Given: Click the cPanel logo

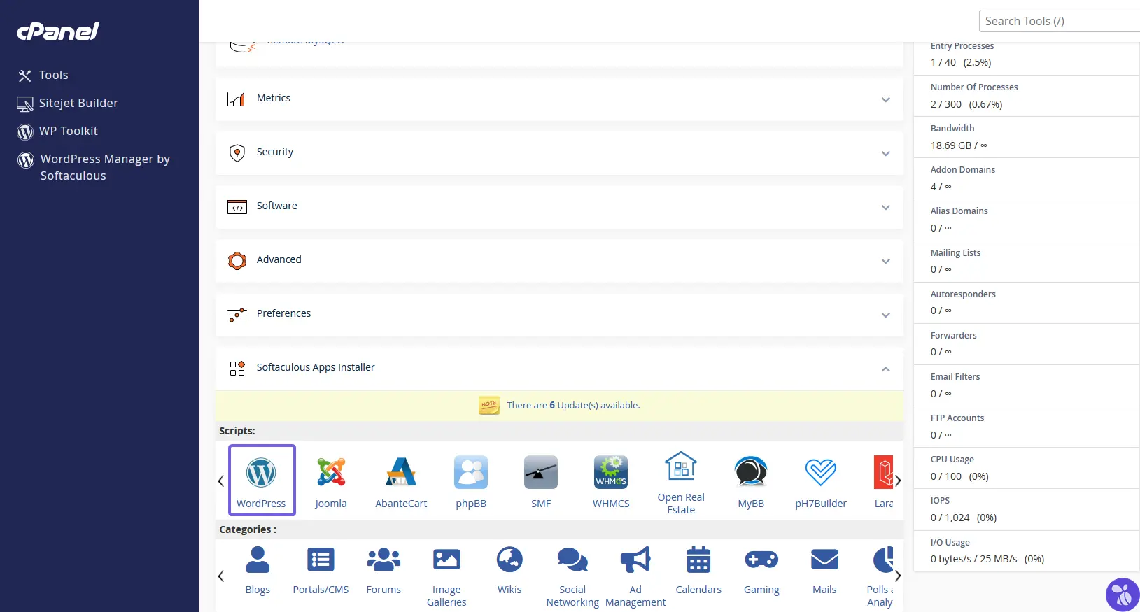Looking at the screenshot, I should (x=57, y=31).
